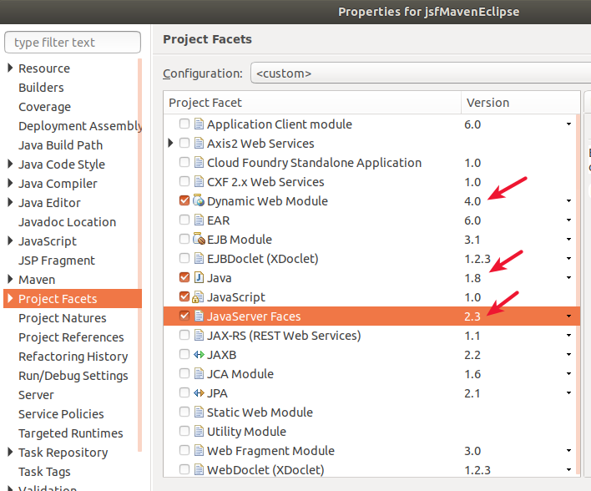Enable the JAX-RS (REST Web Services) checkbox
The height and width of the screenshot is (491, 591).
tap(184, 335)
